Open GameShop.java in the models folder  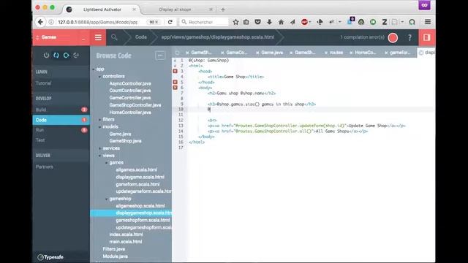tap(125, 141)
